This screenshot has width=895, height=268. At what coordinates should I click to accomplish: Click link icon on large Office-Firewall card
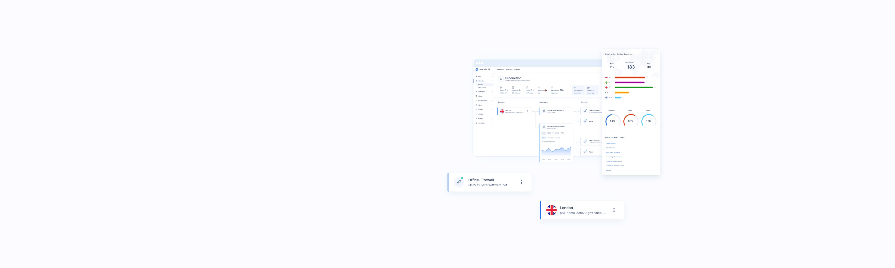459,182
